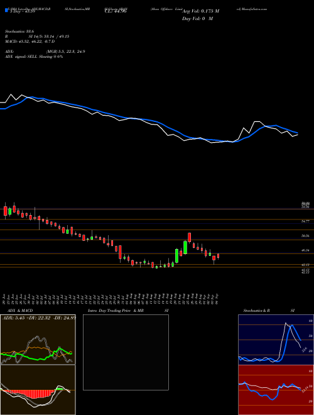Click the 'ADX: 5.45 +DY: 22.32 -DY: 24.89' readout
This screenshot has height=415, width=314.
pyautogui.click(x=38, y=318)
